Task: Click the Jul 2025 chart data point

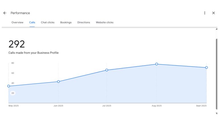Action: [107, 70]
